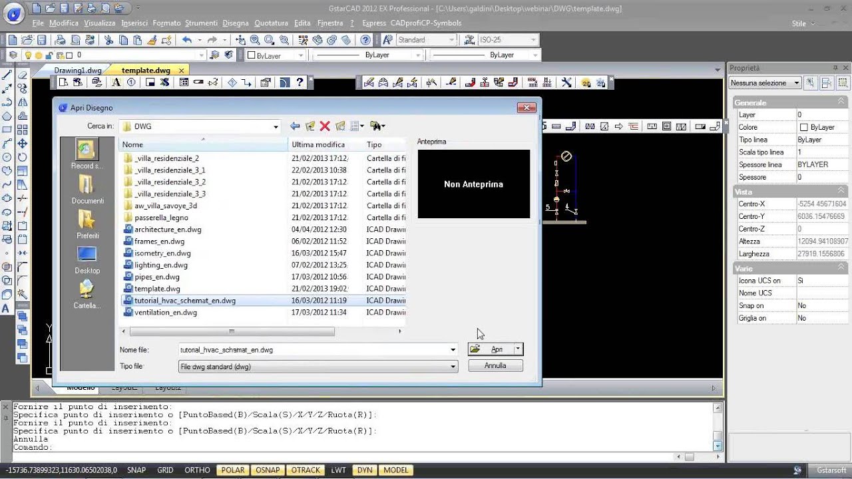
Task: Select the _villa_residenziale_2 folder
Action: tap(166, 158)
